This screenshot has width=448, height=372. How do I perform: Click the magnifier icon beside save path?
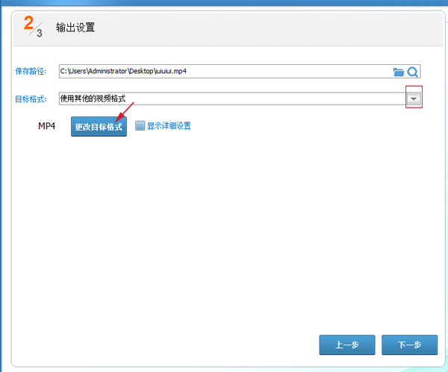click(x=412, y=72)
